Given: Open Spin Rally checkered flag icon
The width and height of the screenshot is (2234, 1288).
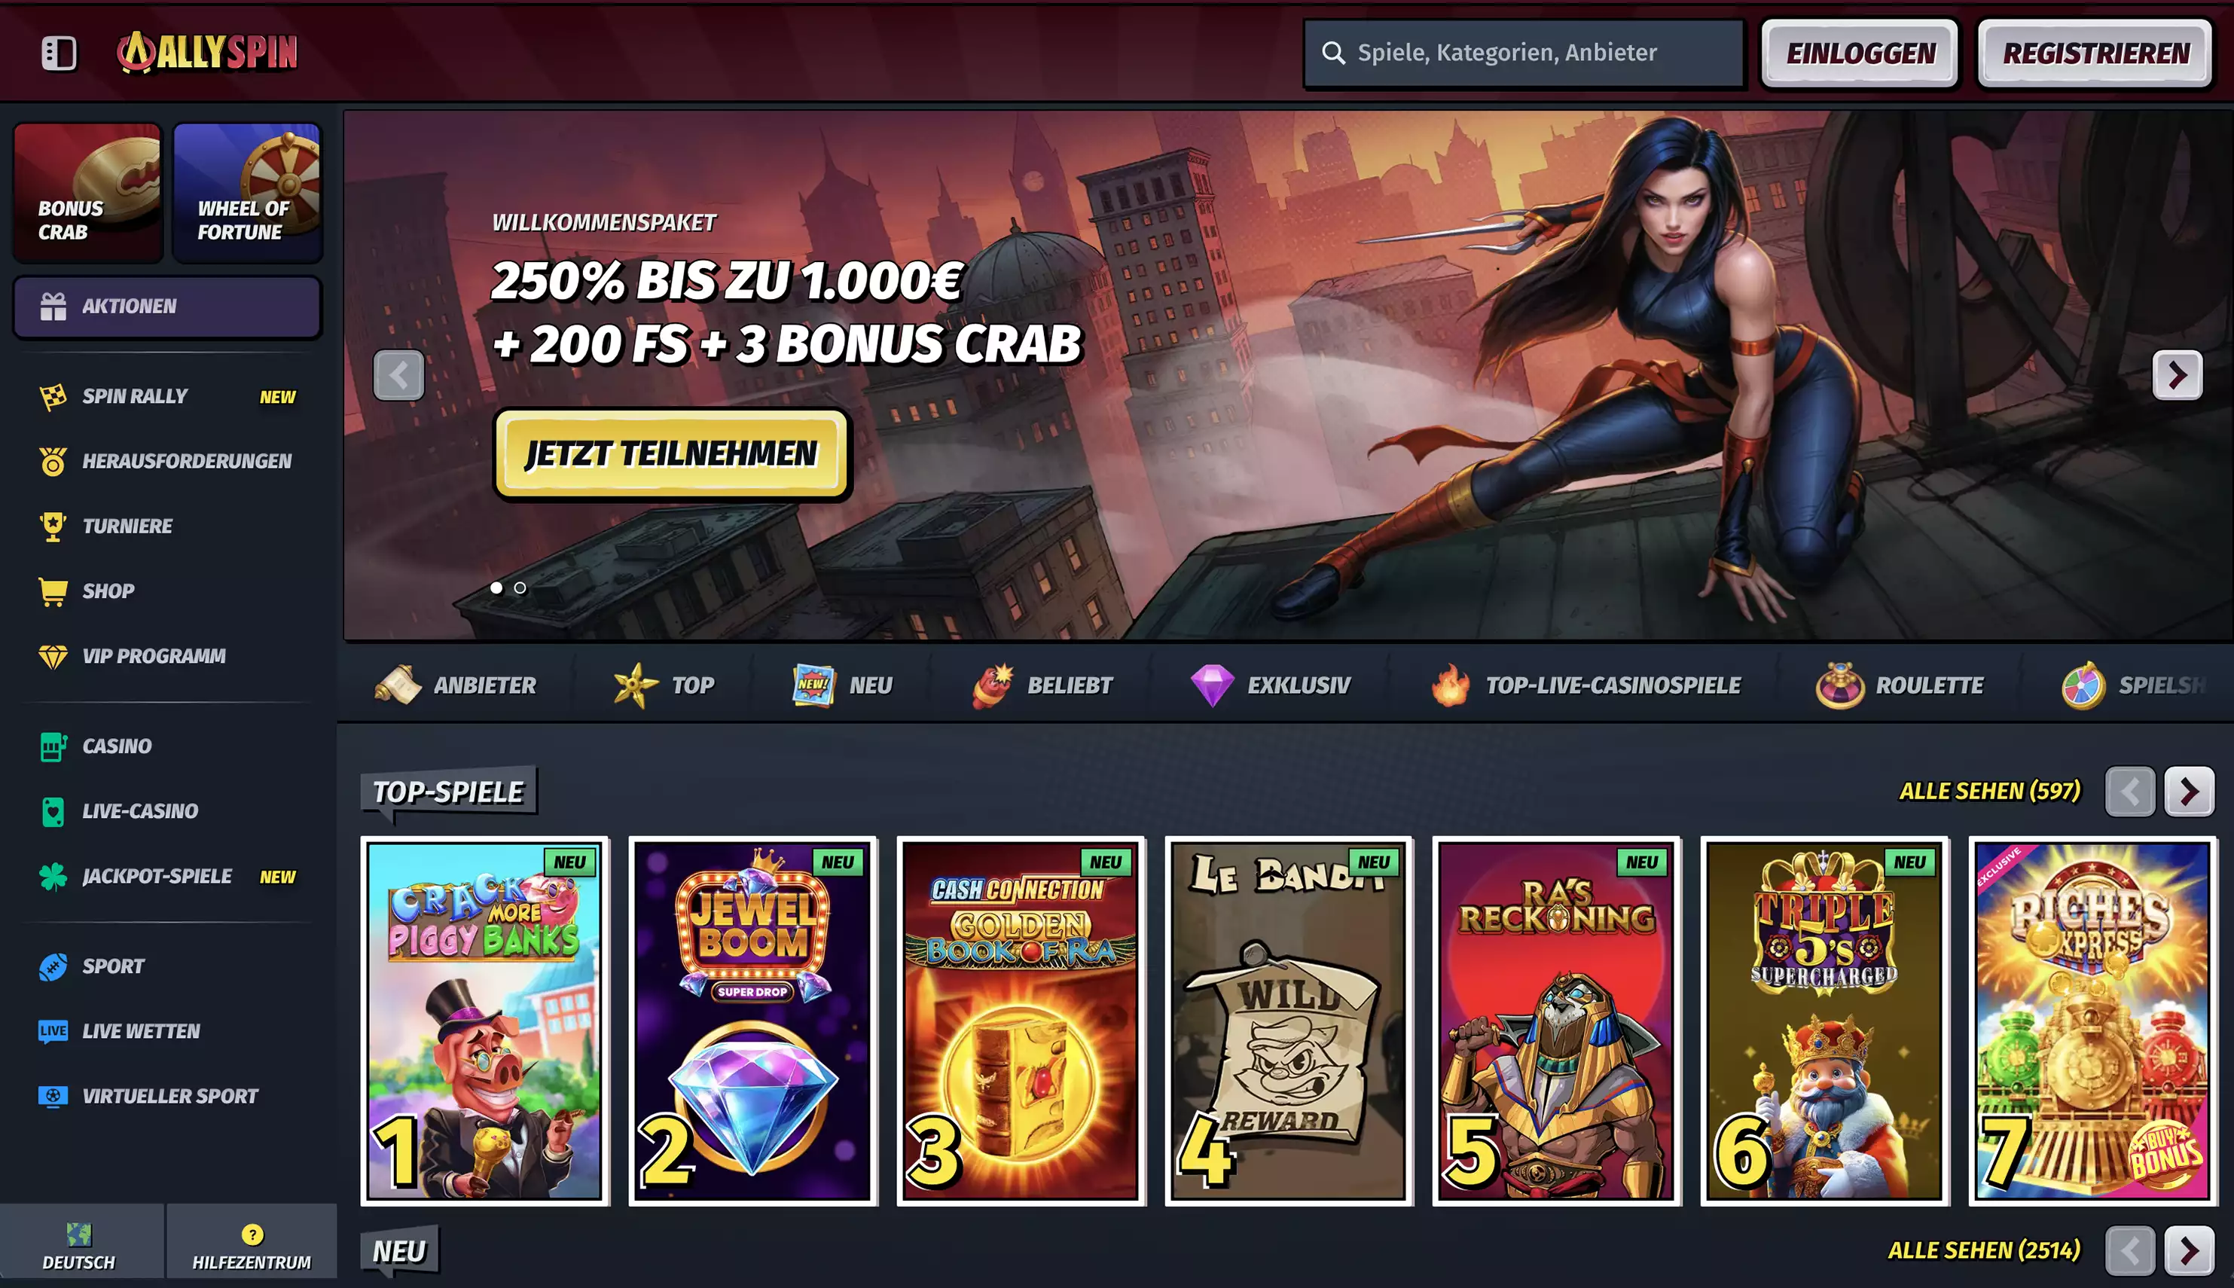Looking at the screenshot, I should pos(53,396).
